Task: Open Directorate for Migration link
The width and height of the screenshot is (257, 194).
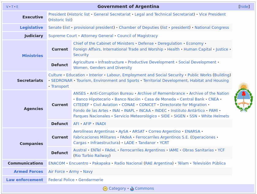Action: coord(183,105)
